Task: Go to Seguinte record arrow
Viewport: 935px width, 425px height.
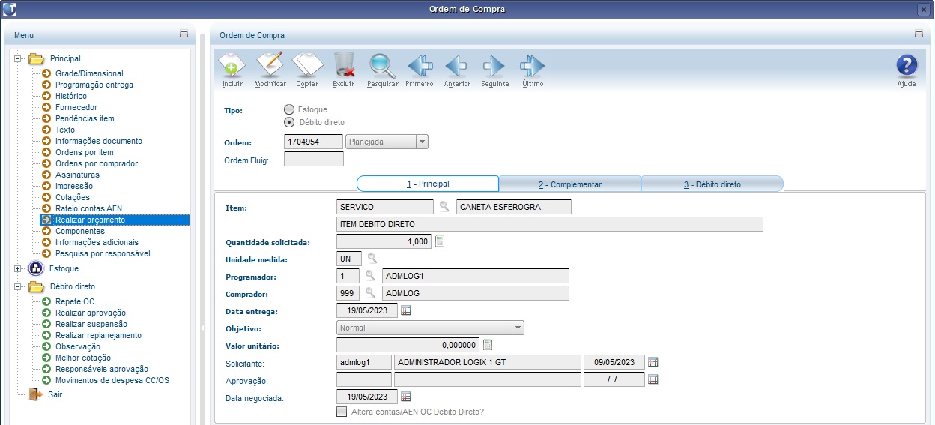Action: click(494, 66)
